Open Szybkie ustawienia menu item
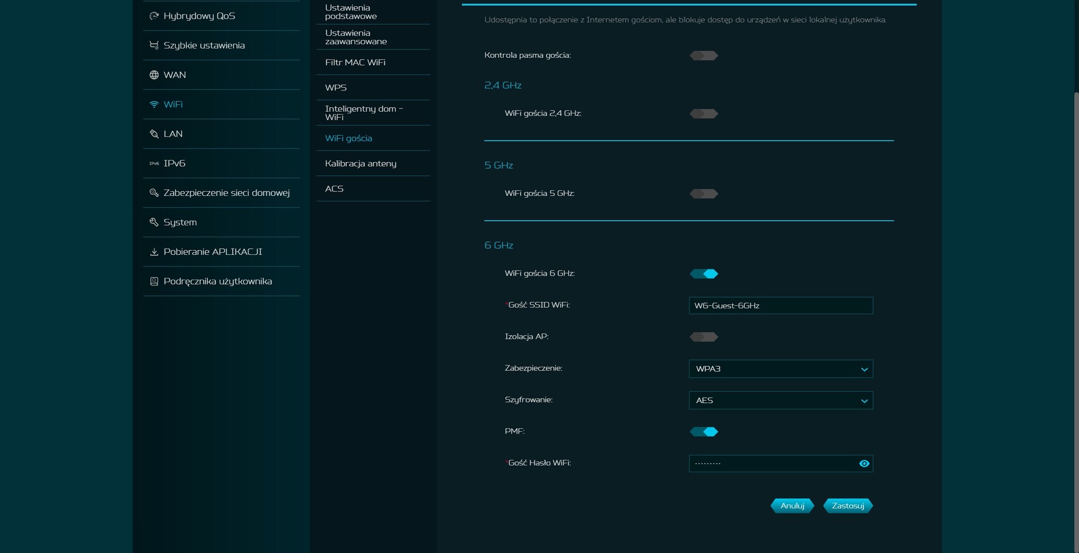Image resolution: width=1079 pixels, height=553 pixels. pyautogui.click(x=221, y=45)
